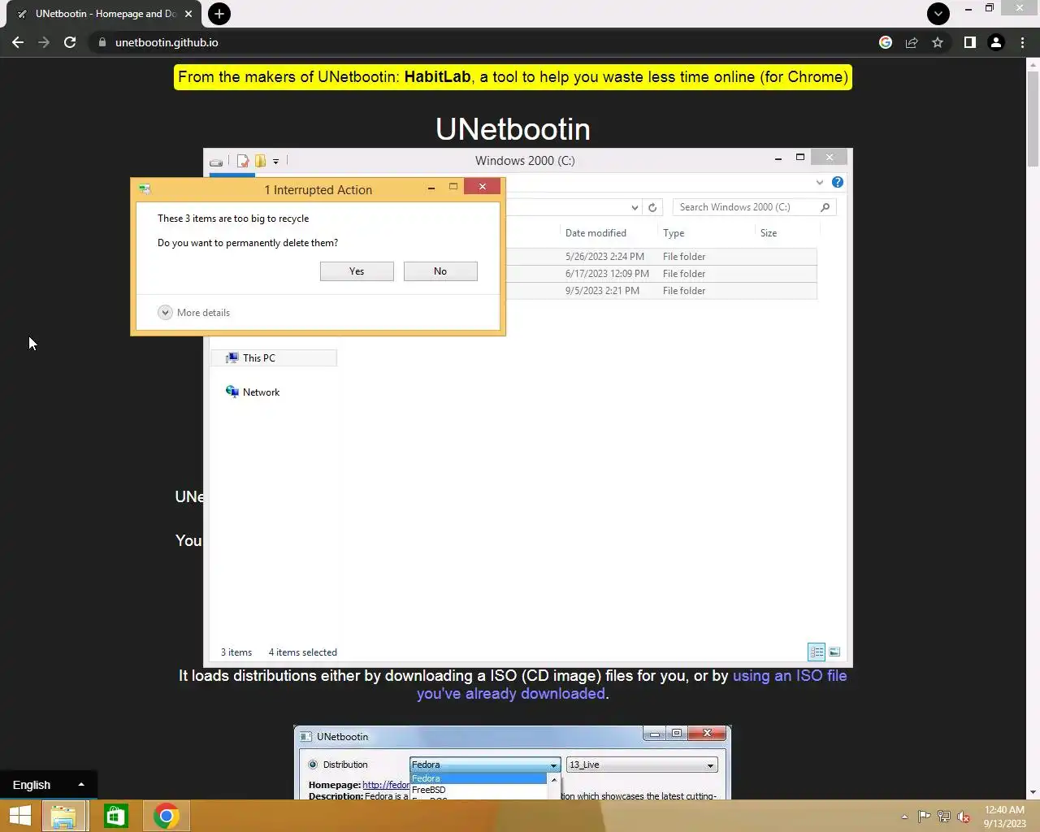Open the Store app from the taskbar
The width and height of the screenshot is (1040, 832).
116,816
